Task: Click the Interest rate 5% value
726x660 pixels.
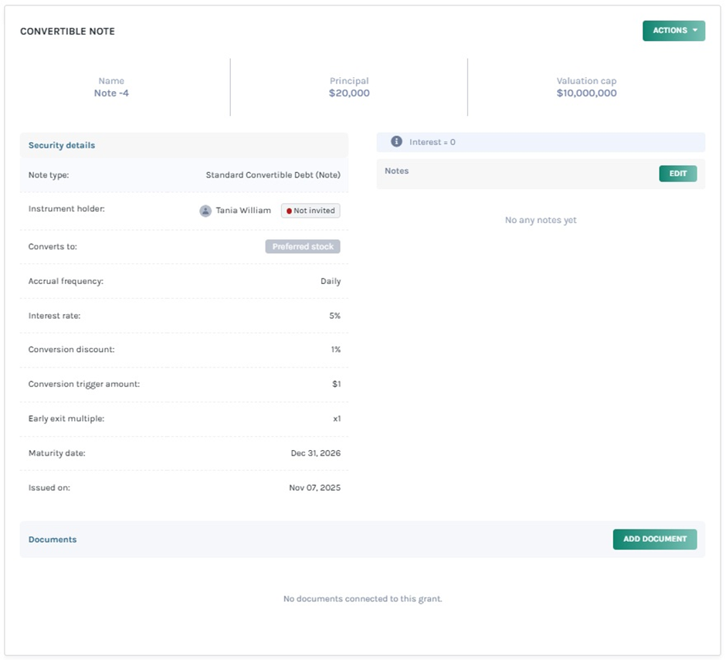Action: click(x=334, y=316)
